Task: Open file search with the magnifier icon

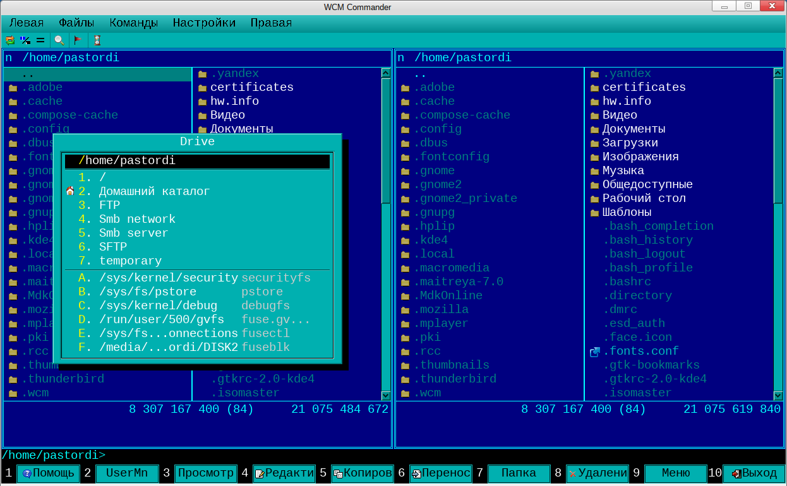Action: 59,40
